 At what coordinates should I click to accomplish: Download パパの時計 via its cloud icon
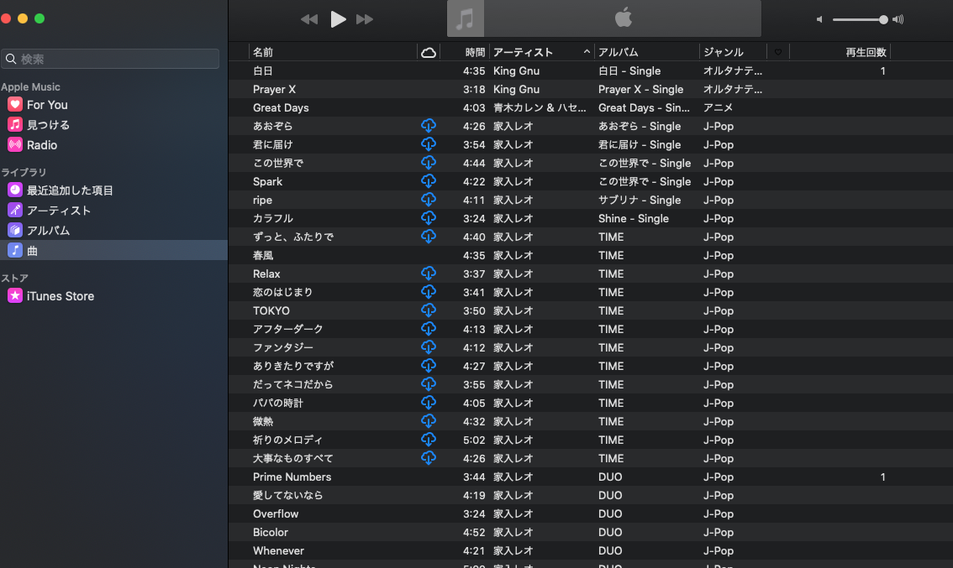[429, 403]
